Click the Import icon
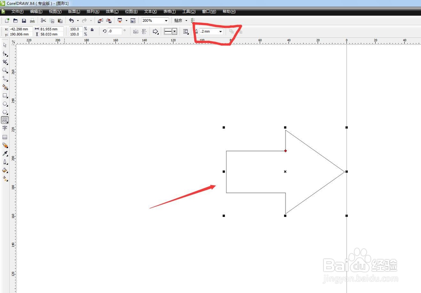 101,21
